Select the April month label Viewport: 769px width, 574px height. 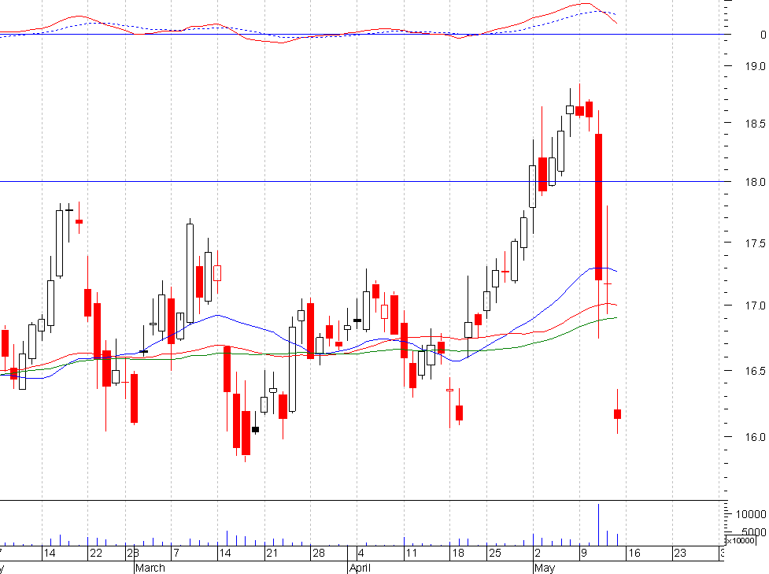360,568
